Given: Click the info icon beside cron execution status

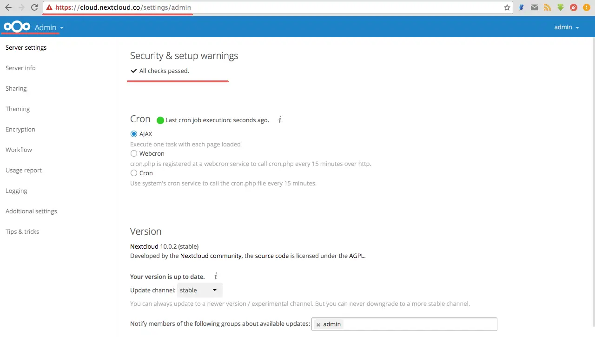Looking at the screenshot, I should pos(280,120).
